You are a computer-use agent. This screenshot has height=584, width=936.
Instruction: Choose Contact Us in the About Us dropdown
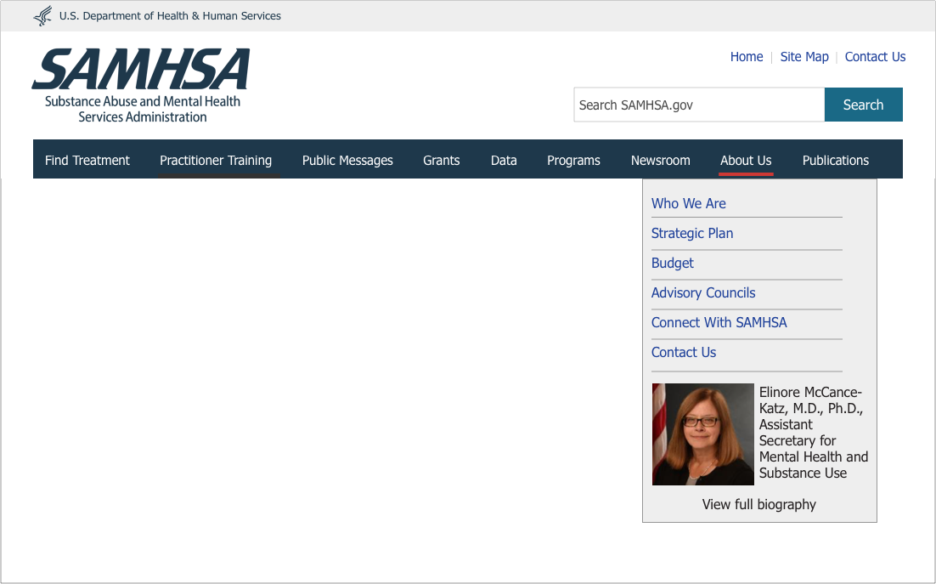pyautogui.click(x=684, y=352)
